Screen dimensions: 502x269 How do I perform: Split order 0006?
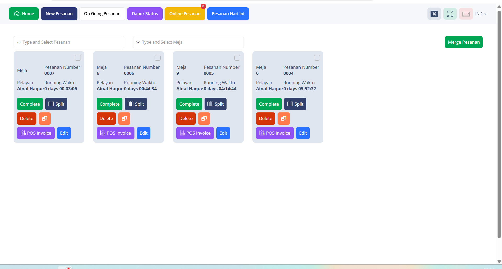(x=136, y=104)
